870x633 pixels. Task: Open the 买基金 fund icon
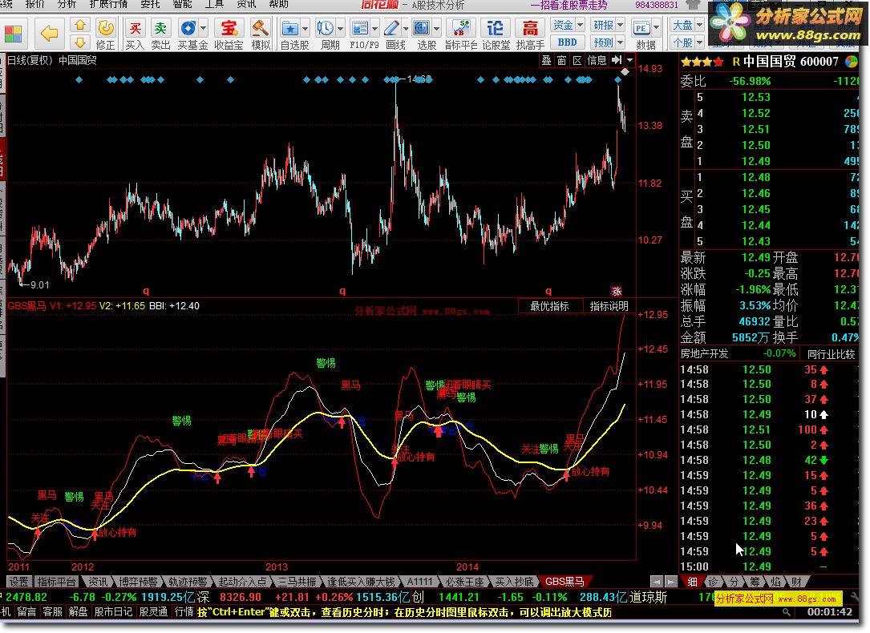point(188,28)
